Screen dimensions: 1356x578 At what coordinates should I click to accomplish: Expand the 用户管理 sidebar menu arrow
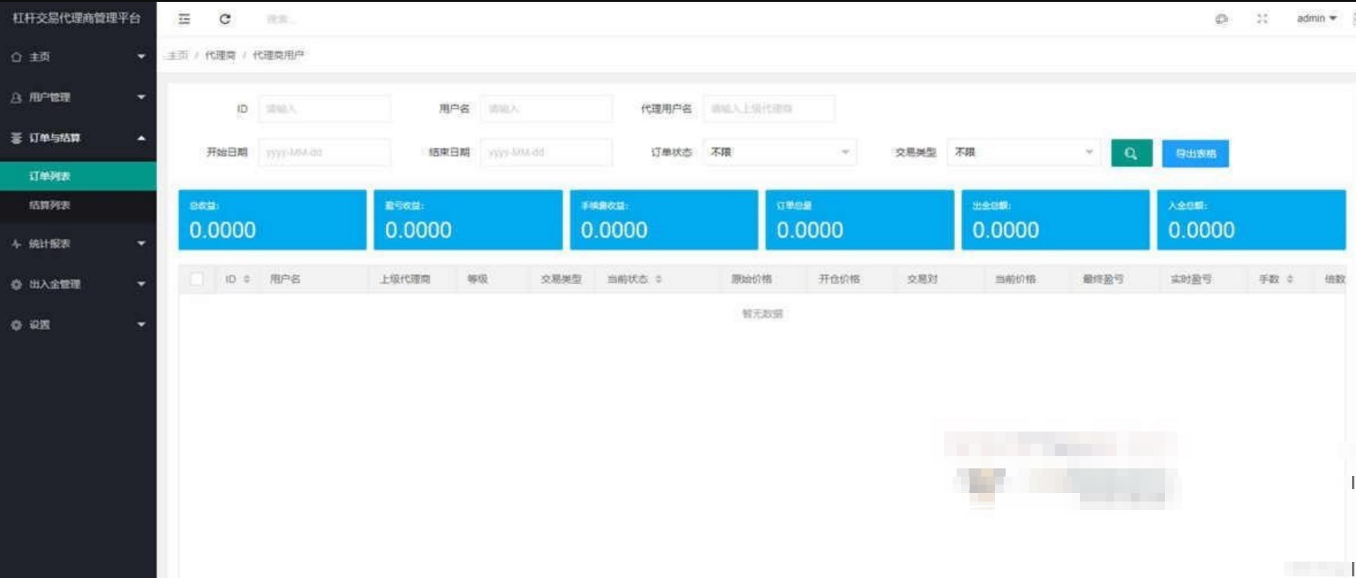(141, 97)
